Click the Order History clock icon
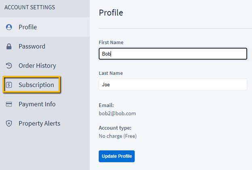Viewport: 252px width, 170px height. tap(9, 65)
